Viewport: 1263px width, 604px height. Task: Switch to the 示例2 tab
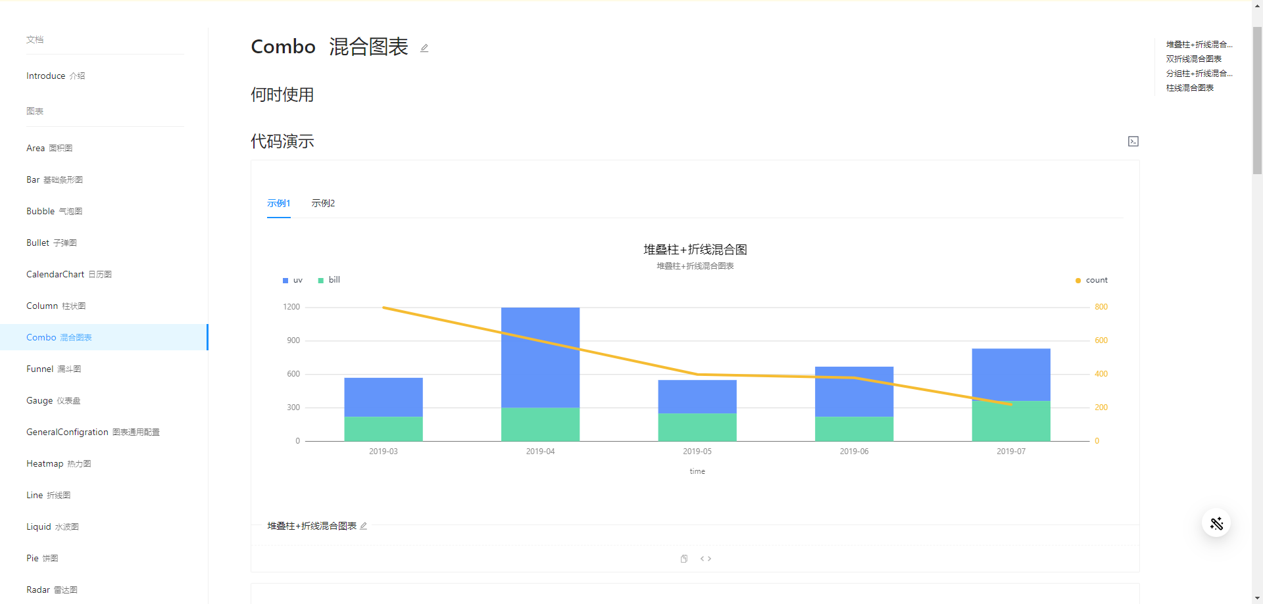323,203
